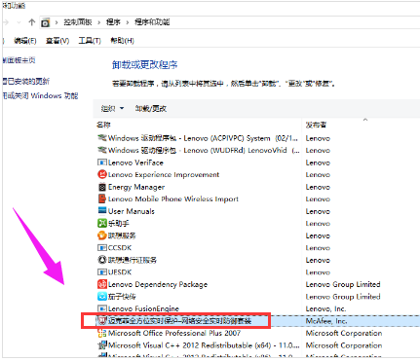This screenshot has width=420, height=361.
Task: Click Lenovo Group Limited publisher of 茄子快传
Action: pyautogui.click(x=343, y=297)
